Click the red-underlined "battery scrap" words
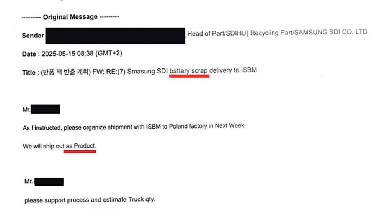The width and height of the screenshot is (392, 215). [x=189, y=71]
